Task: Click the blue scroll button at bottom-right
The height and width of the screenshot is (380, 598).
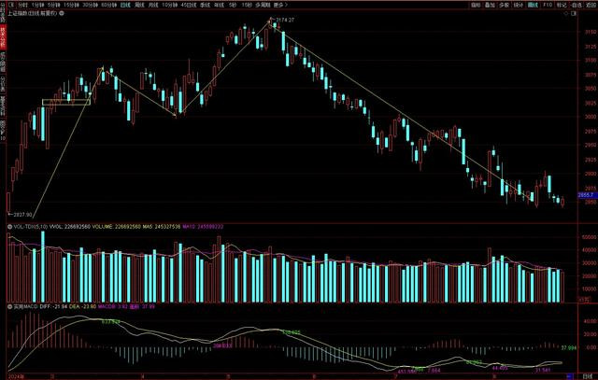Action: click(571, 376)
